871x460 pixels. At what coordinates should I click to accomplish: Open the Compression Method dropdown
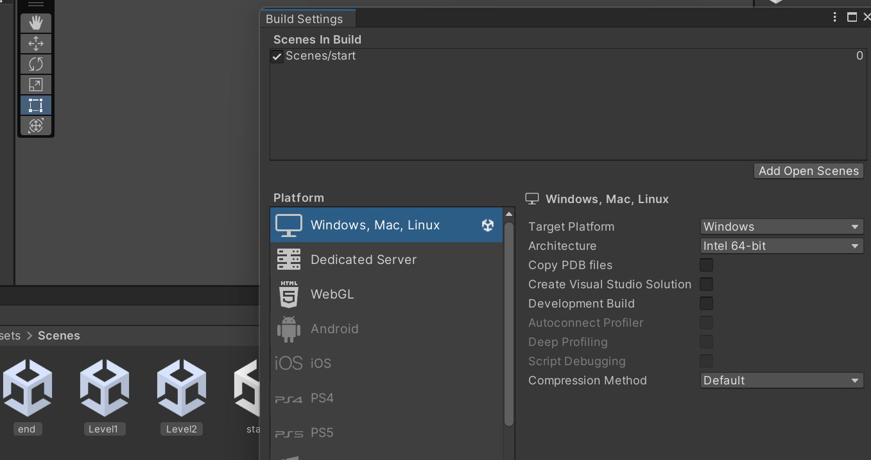(782, 381)
